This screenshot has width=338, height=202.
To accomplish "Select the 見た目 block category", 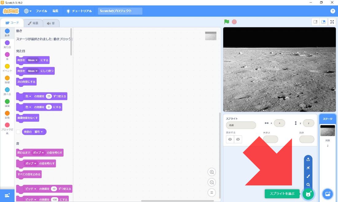I will point(7,44).
